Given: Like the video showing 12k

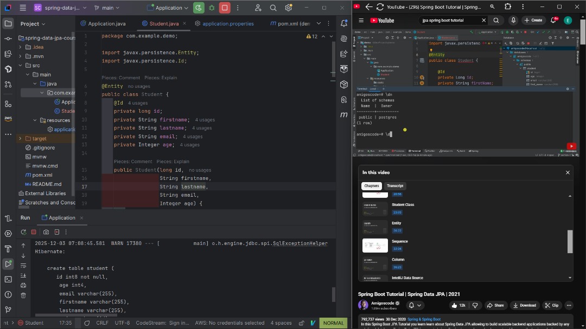Looking at the screenshot, I should point(458,306).
